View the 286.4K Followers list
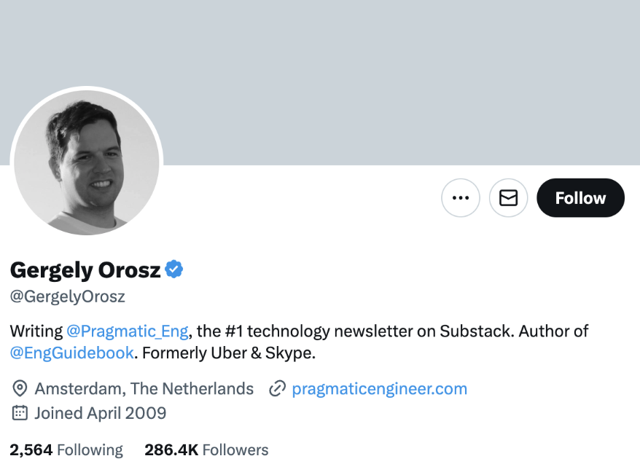The image size is (640, 464). (x=206, y=450)
